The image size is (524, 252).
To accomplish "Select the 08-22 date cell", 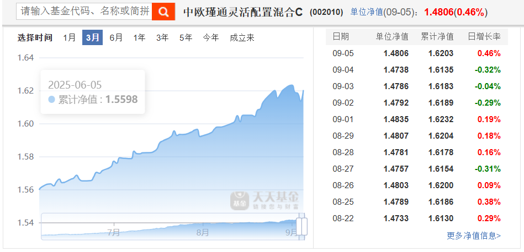I will (x=343, y=218).
